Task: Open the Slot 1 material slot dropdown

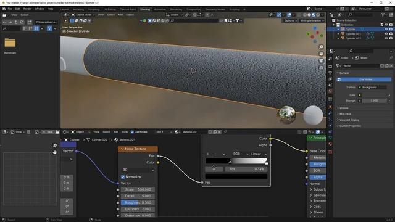Action: point(164,132)
